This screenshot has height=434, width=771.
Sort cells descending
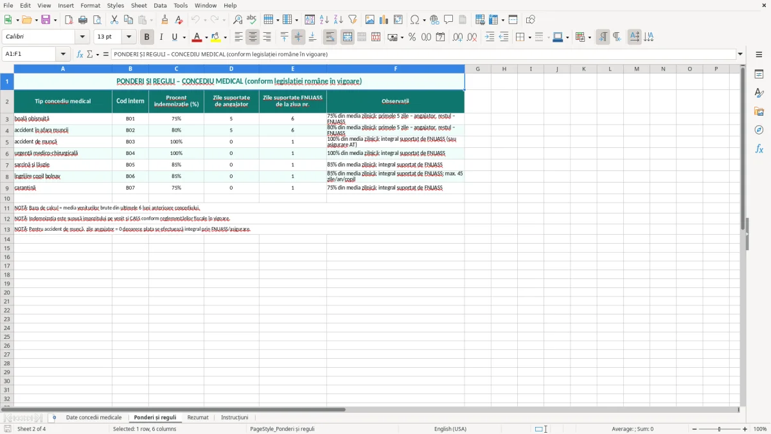339,19
